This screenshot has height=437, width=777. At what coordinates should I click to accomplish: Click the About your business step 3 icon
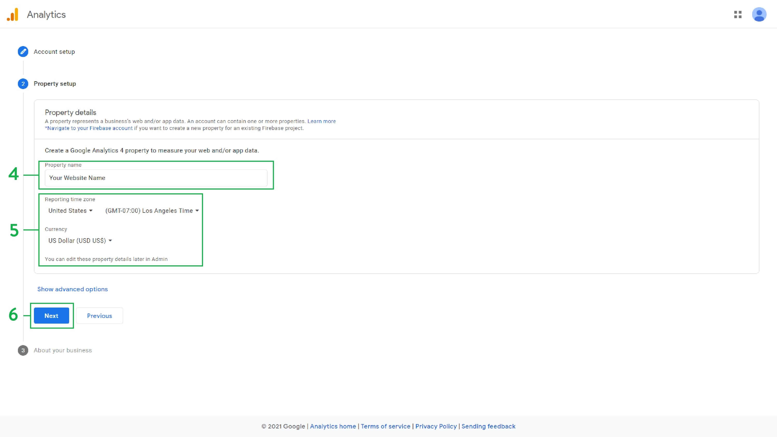pyautogui.click(x=23, y=350)
